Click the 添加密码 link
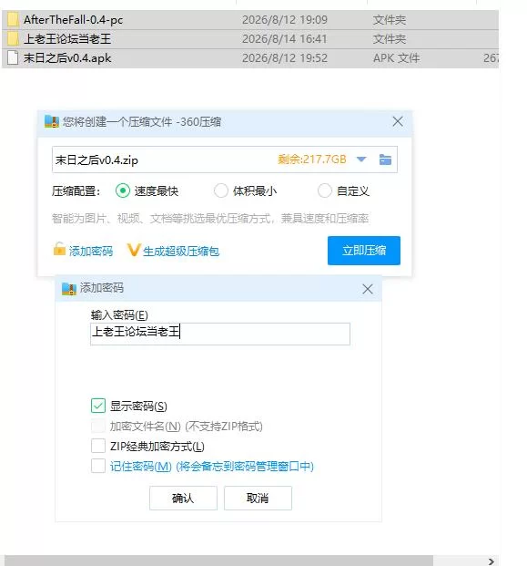 click(x=91, y=251)
